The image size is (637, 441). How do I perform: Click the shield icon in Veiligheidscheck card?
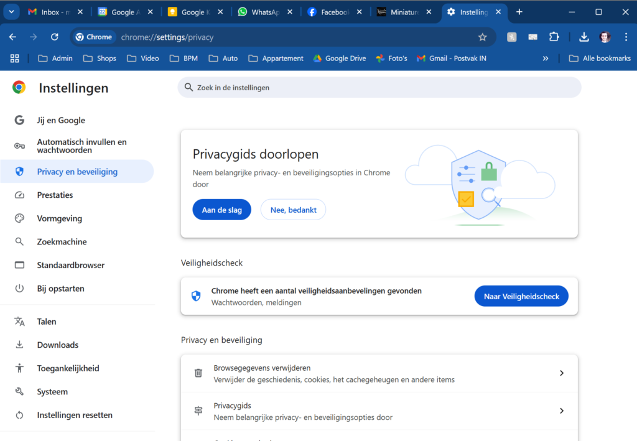[196, 296]
